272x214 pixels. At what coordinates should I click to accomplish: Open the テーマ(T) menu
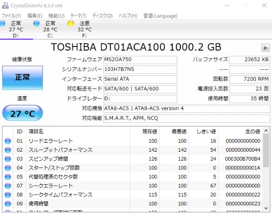tap(78, 16)
